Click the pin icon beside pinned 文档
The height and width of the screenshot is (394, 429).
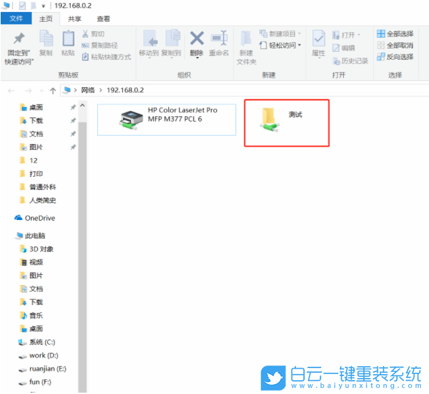[73, 134]
